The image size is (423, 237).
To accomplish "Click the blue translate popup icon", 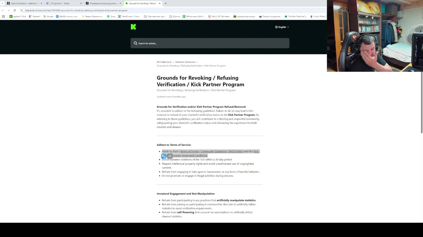I will 164,156.
